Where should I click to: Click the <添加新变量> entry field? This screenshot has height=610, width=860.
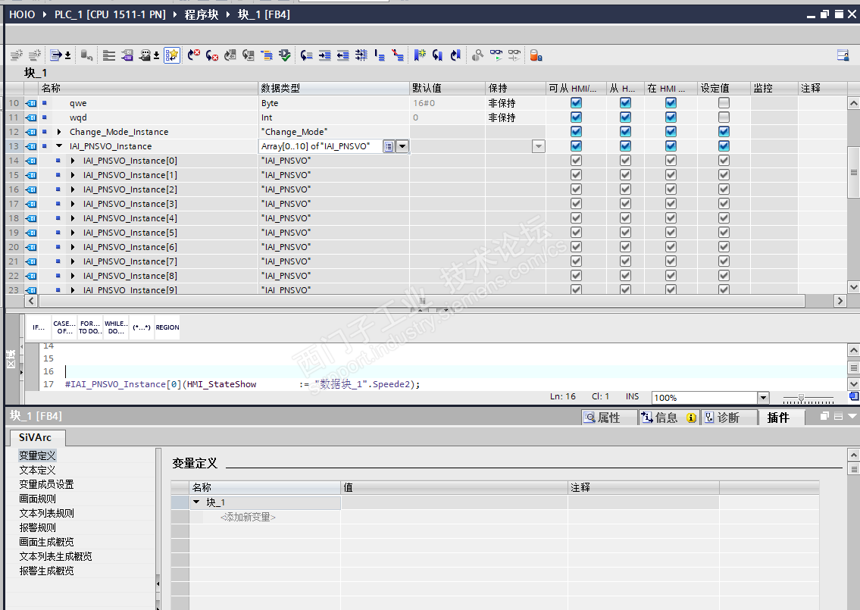[248, 517]
